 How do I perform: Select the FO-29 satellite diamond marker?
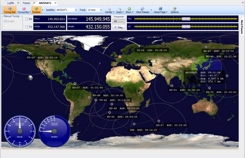tap(30, 53)
